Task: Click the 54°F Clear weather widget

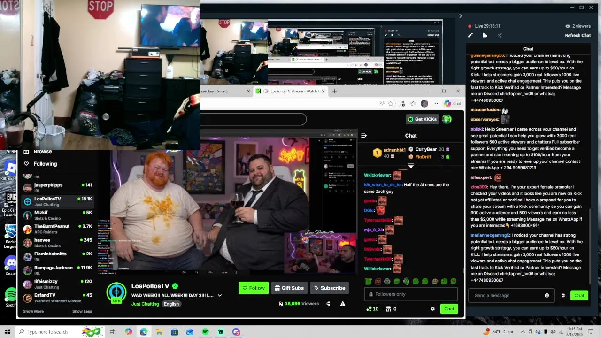Action: [x=497, y=332]
